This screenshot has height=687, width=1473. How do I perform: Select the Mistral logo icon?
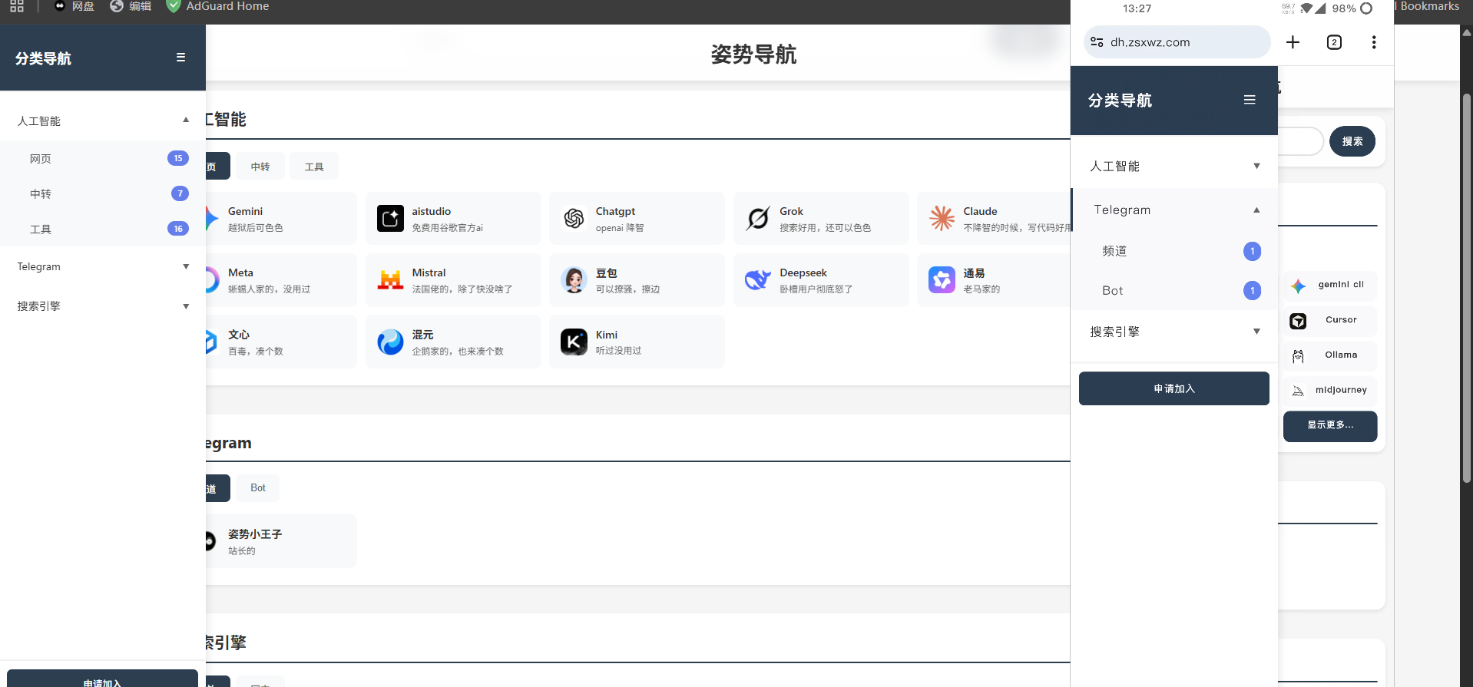pos(390,280)
